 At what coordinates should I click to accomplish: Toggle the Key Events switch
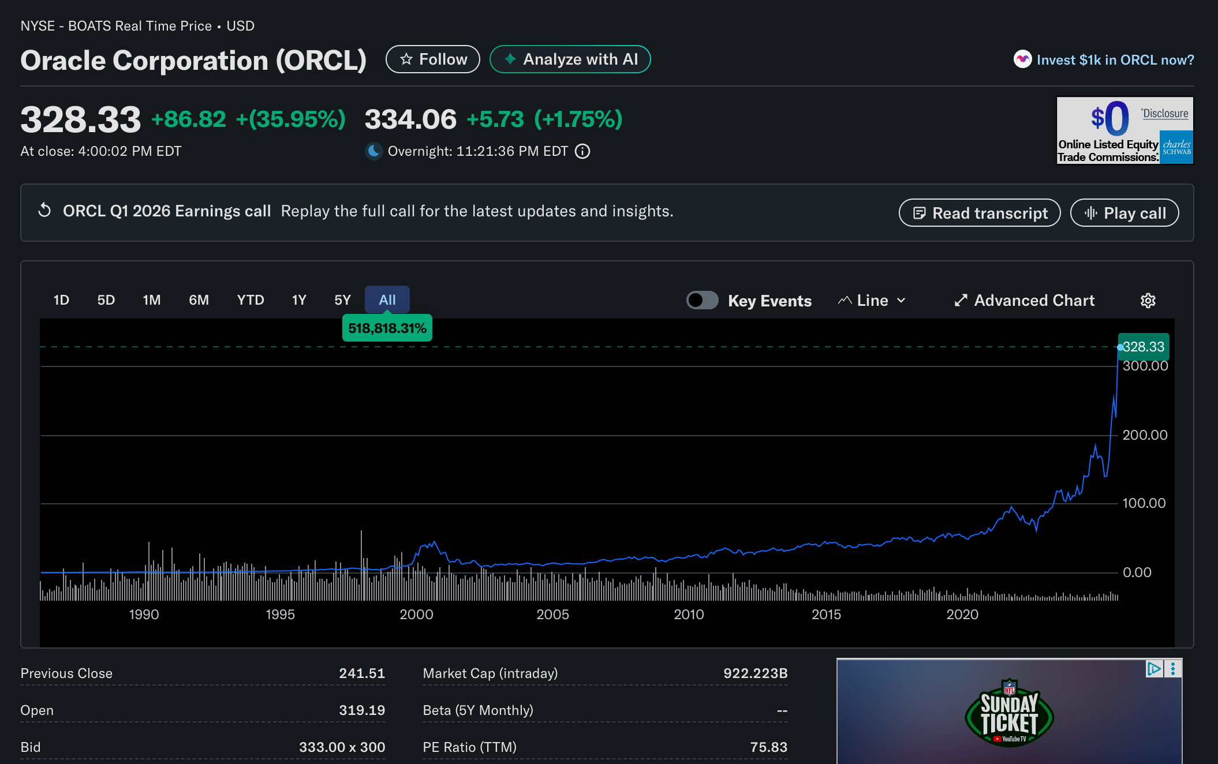[702, 301]
